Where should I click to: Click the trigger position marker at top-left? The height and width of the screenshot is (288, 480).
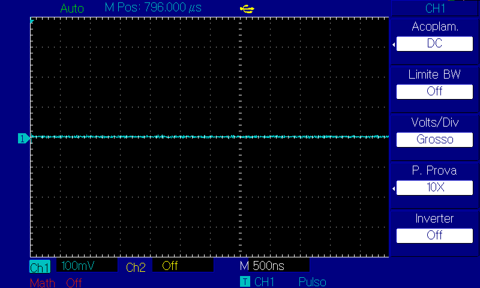pyautogui.click(x=32, y=21)
